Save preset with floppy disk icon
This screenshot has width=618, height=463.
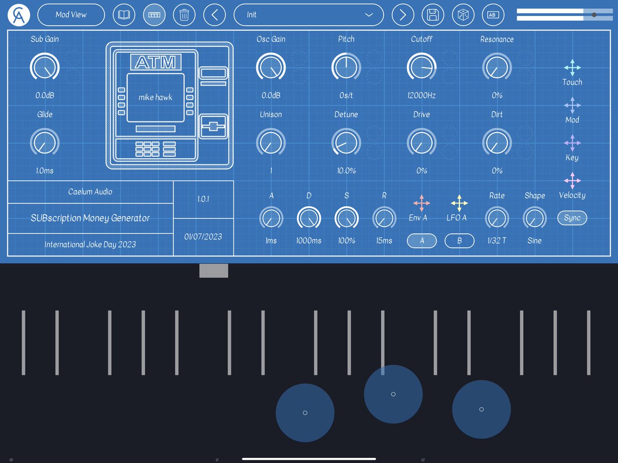(x=433, y=15)
